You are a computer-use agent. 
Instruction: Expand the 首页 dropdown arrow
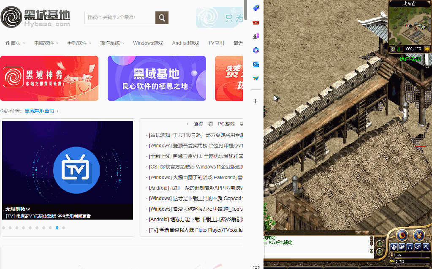pyautogui.click(x=24, y=43)
